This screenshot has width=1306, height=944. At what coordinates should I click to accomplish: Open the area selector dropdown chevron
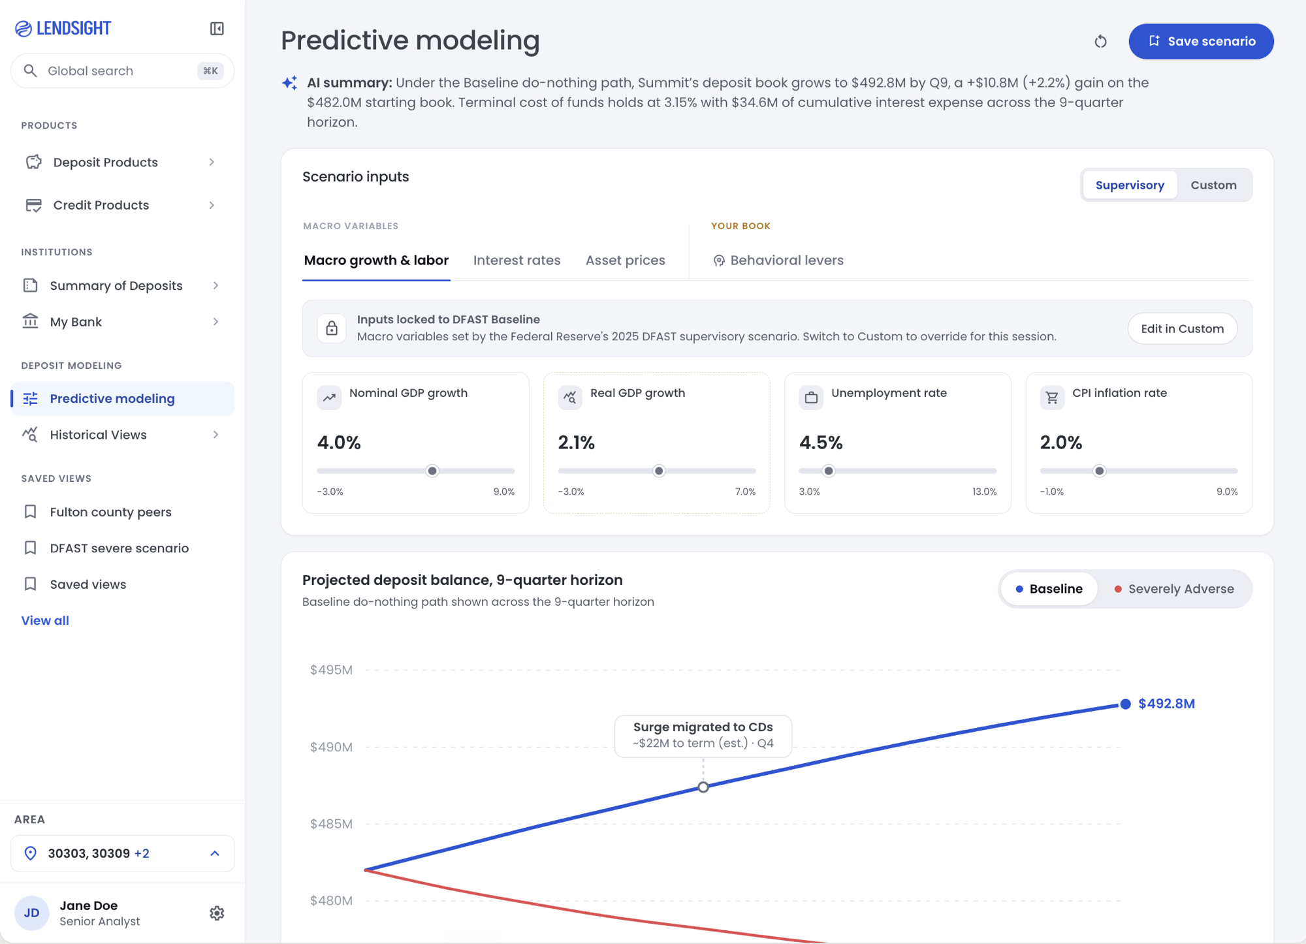click(x=215, y=853)
